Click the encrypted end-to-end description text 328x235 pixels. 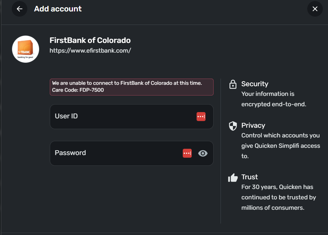pos(273,104)
